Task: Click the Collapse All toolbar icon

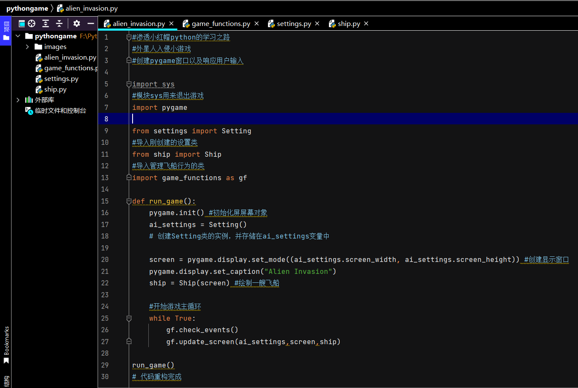Action: click(59, 23)
